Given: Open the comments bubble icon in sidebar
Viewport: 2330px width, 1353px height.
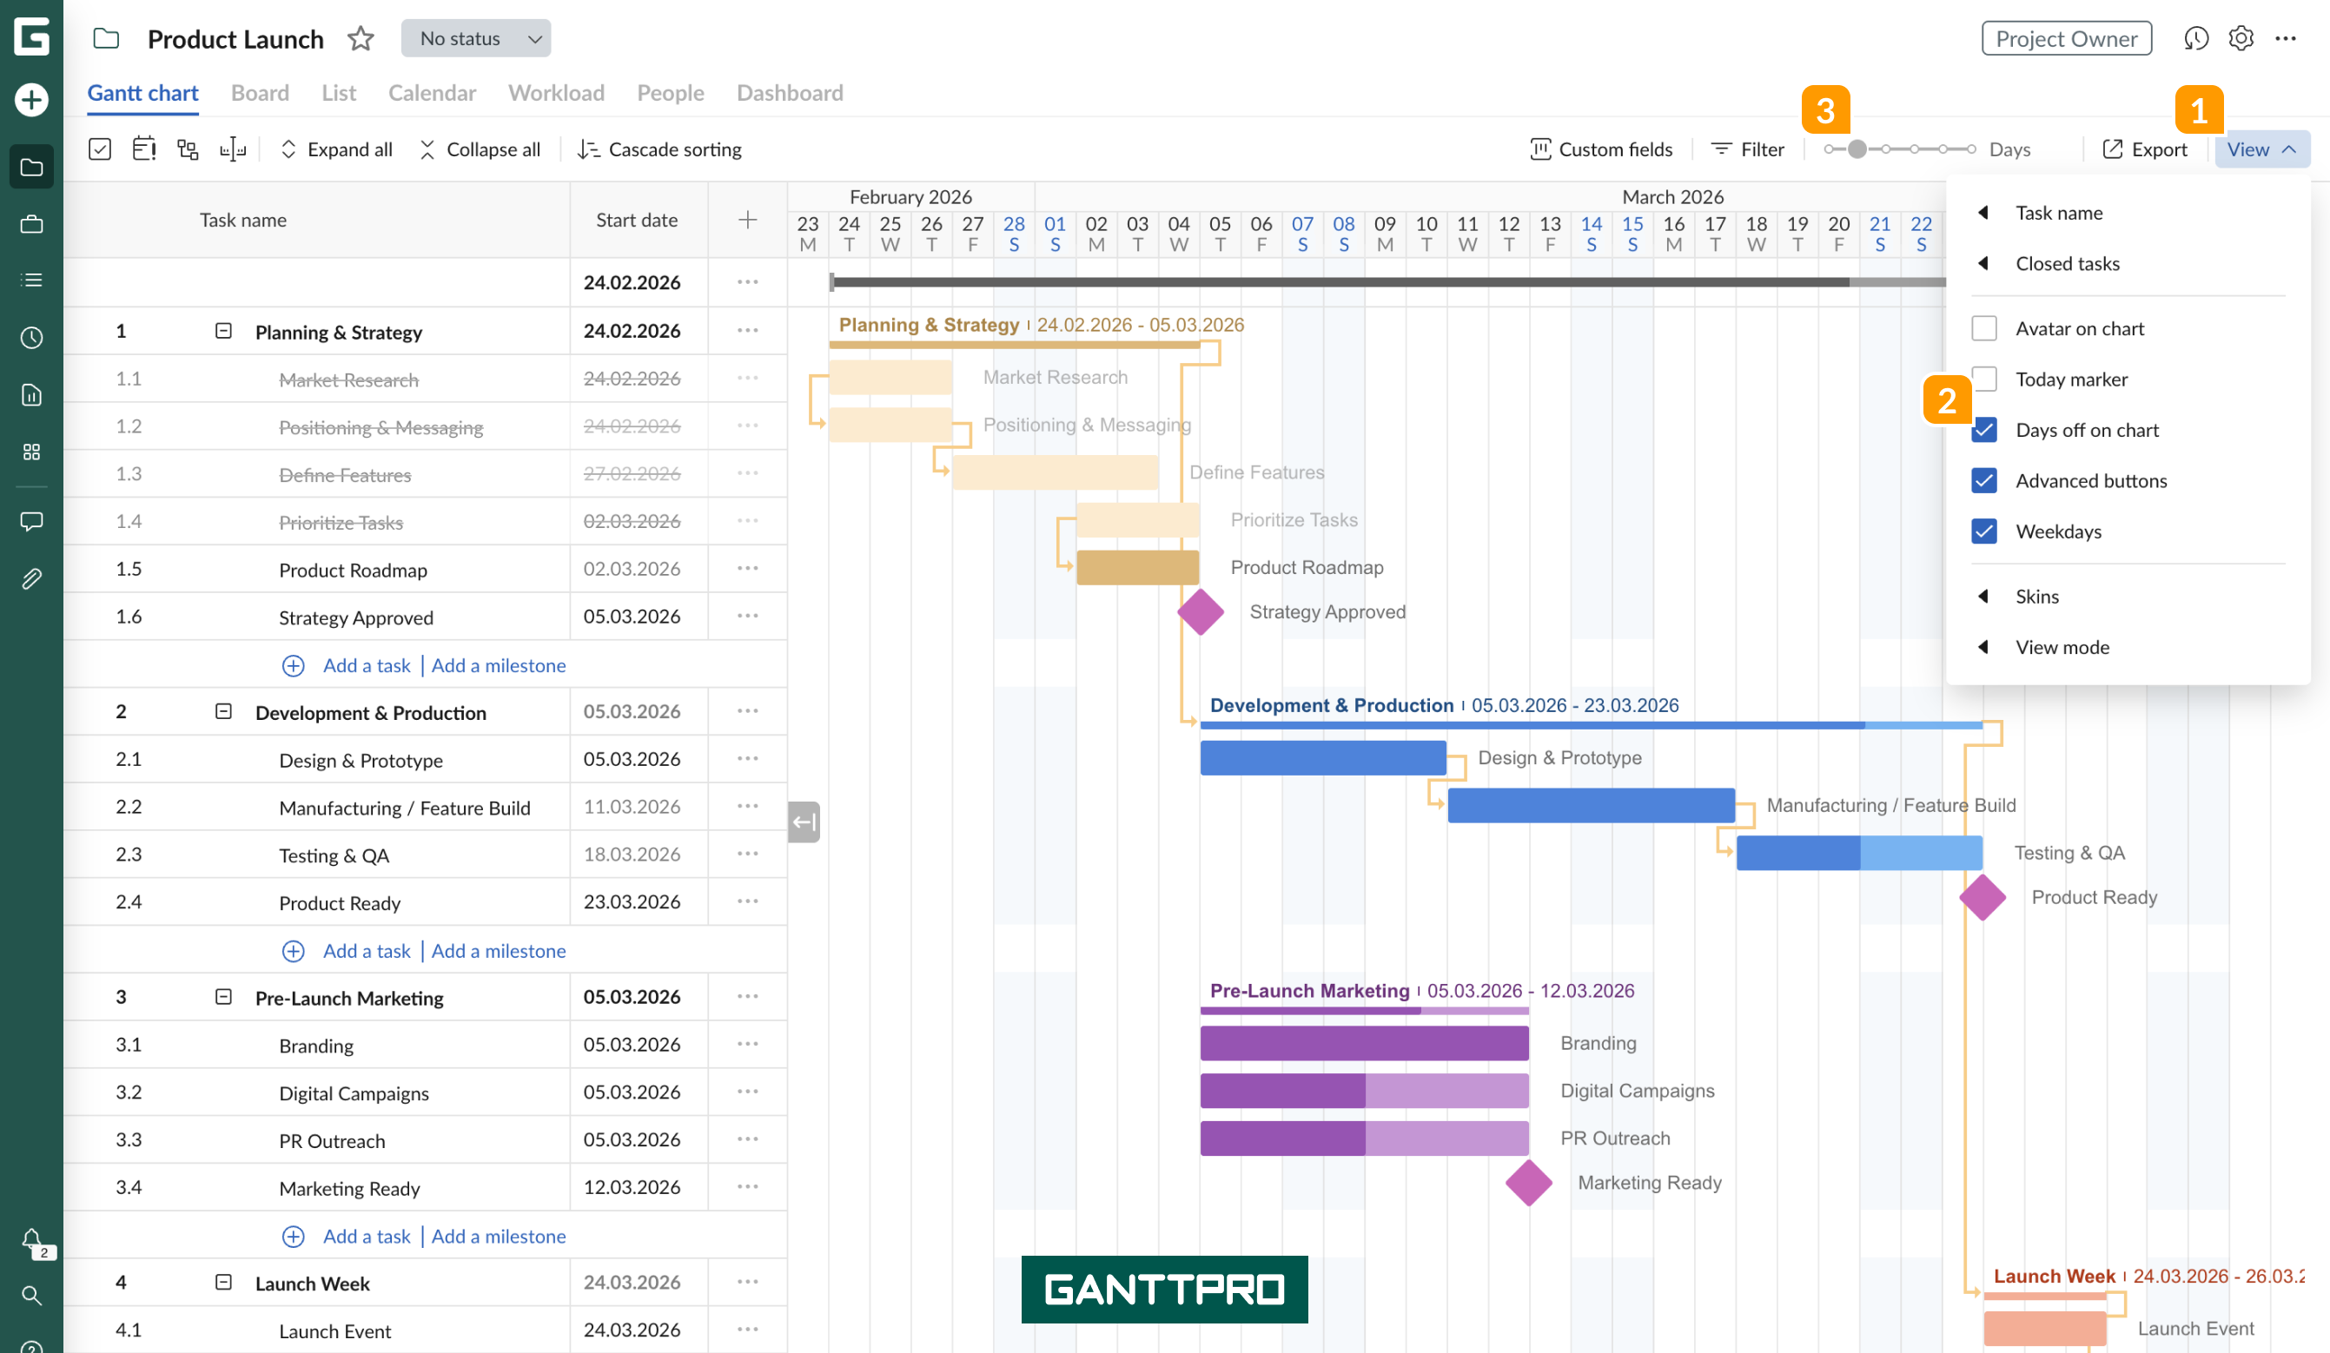Looking at the screenshot, I should [x=30, y=521].
